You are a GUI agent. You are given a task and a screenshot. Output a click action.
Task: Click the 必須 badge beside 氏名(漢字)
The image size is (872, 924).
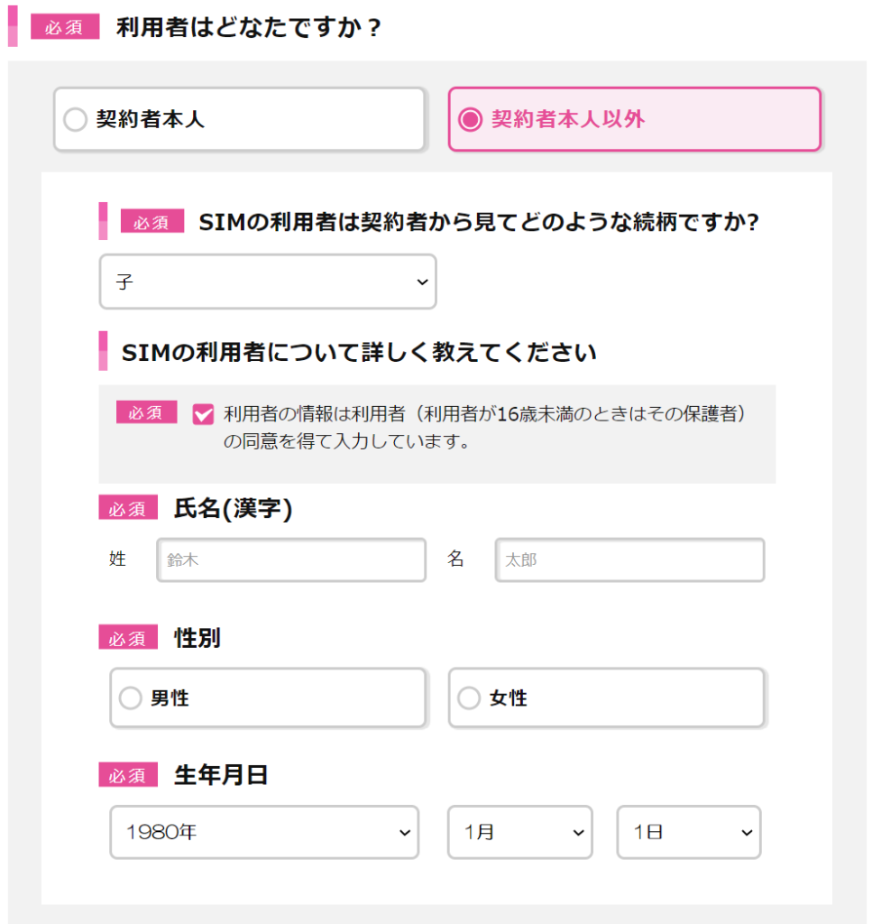pyautogui.click(x=128, y=508)
